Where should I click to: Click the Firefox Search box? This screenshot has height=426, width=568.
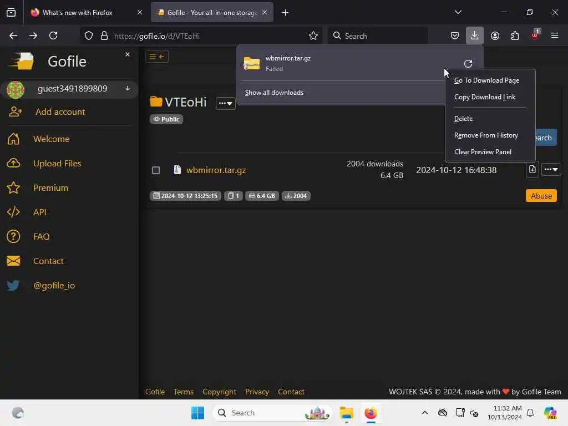(x=378, y=36)
